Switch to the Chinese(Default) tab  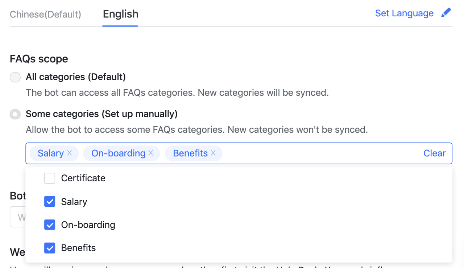click(x=45, y=14)
